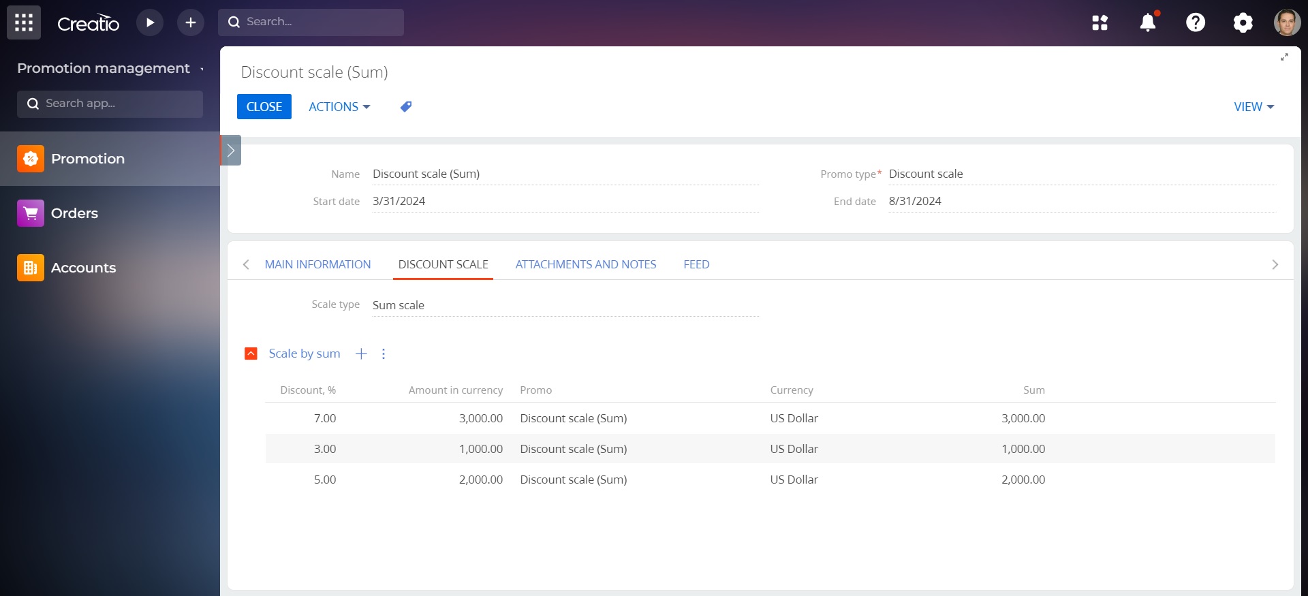Click Promo value in the 5.00 row
This screenshot has height=596, width=1308.
(x=574, y=480)
